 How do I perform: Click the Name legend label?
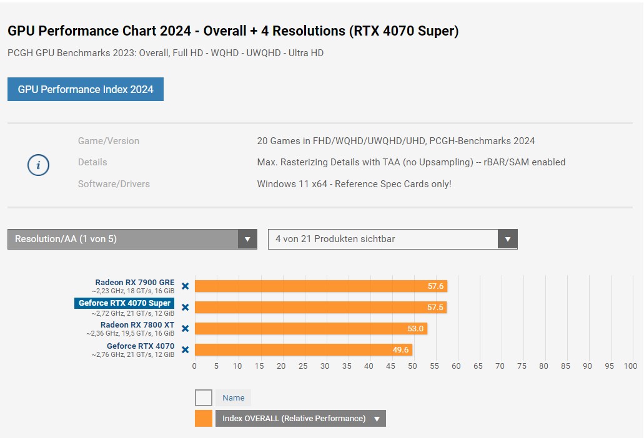(233, 398)
